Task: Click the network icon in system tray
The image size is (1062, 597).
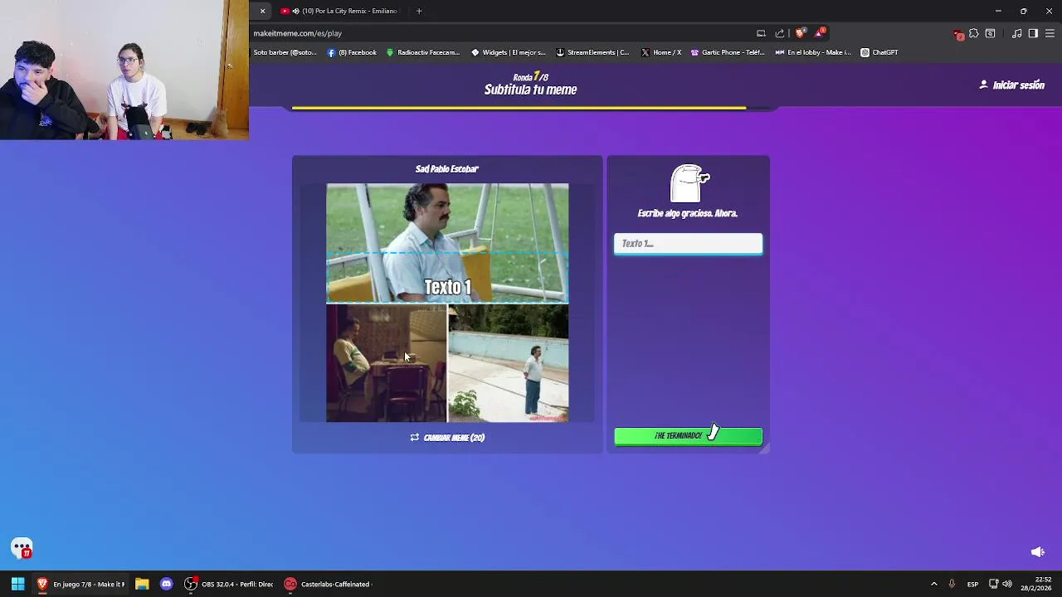Action: (x=993, y=584)
